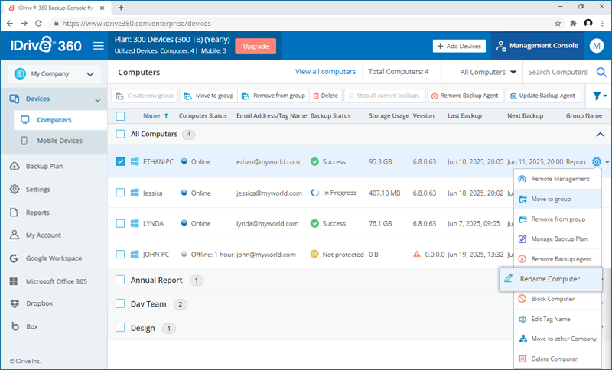
Task: Collapse the All Computers group chevron
Action: (598, 135)
